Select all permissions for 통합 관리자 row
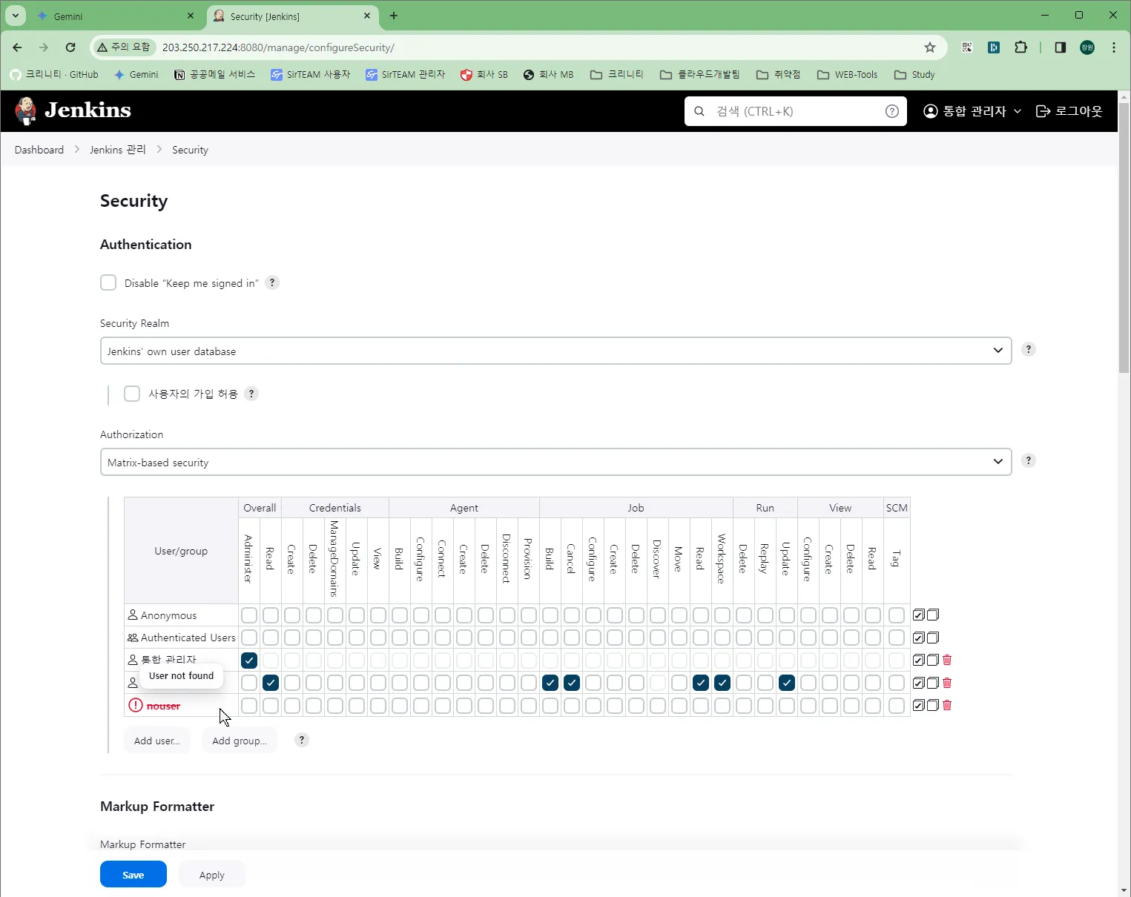 (919, 660)
